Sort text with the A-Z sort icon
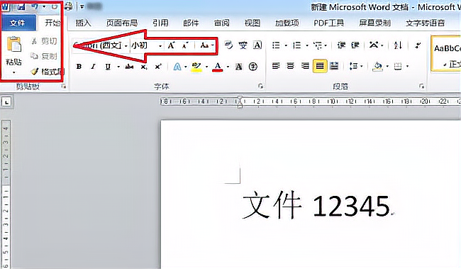This screenshot has width=461, height=269. (x=397, y=45)
